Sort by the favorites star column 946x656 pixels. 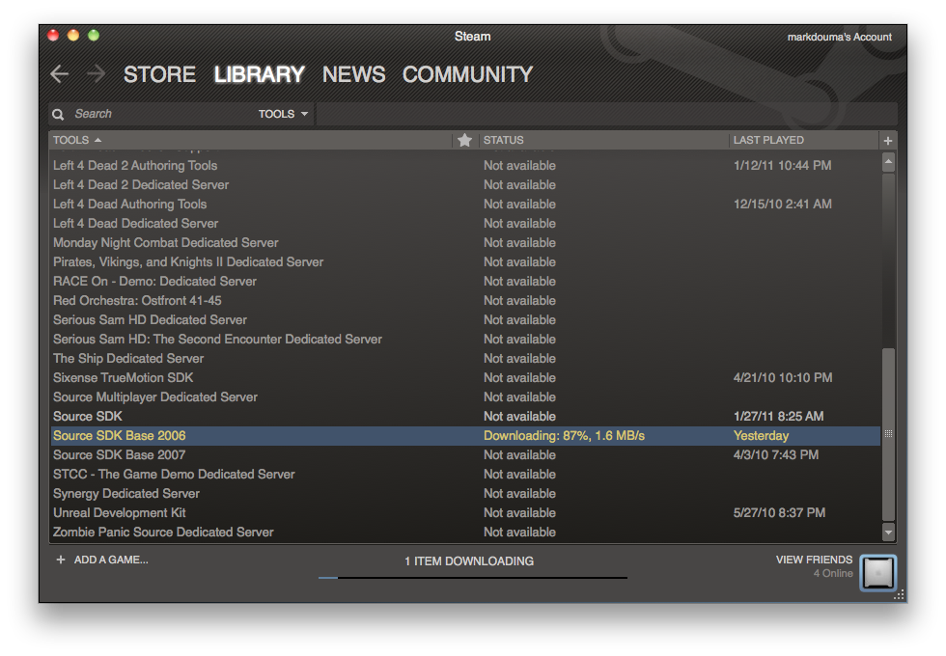point(464,140)
